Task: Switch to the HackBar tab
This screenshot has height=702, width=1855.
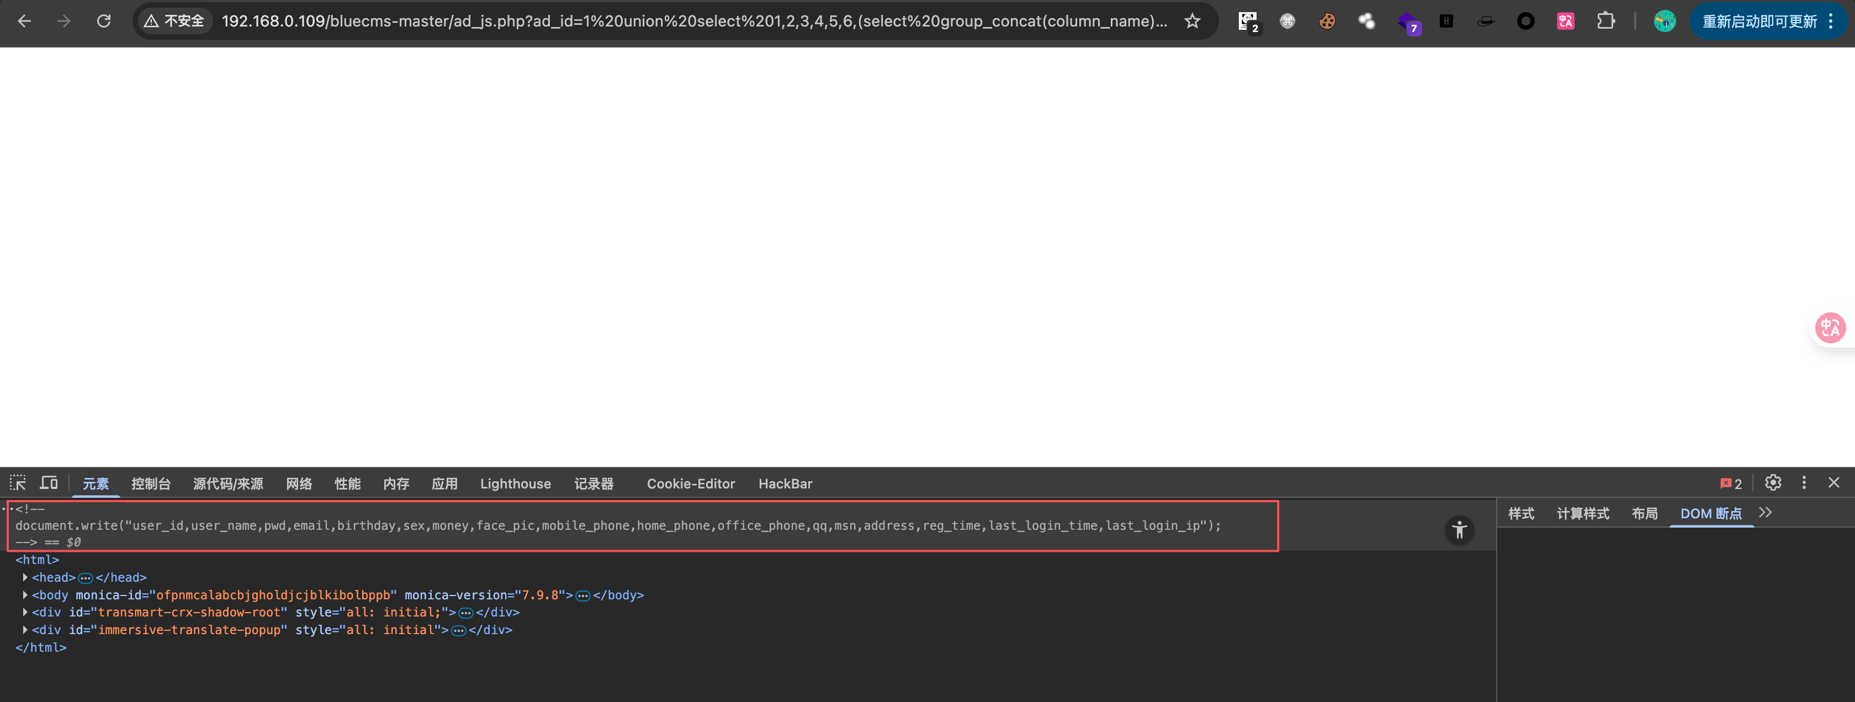Action: point(785,484)
